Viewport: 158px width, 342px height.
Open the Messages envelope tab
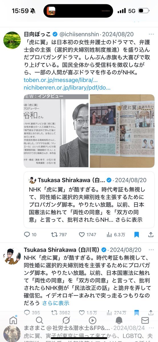[145, 320]
